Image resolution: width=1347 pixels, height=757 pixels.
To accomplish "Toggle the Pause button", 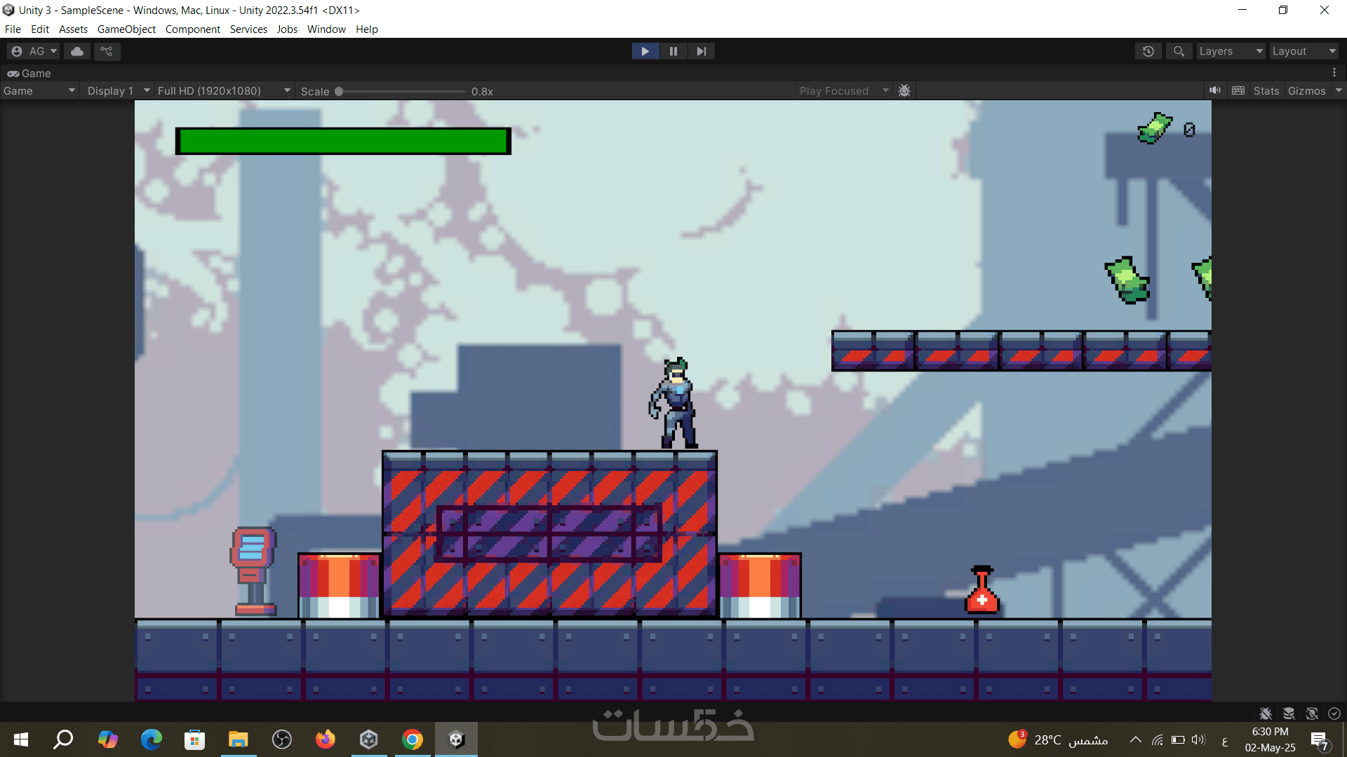I will tap(673, 51).
